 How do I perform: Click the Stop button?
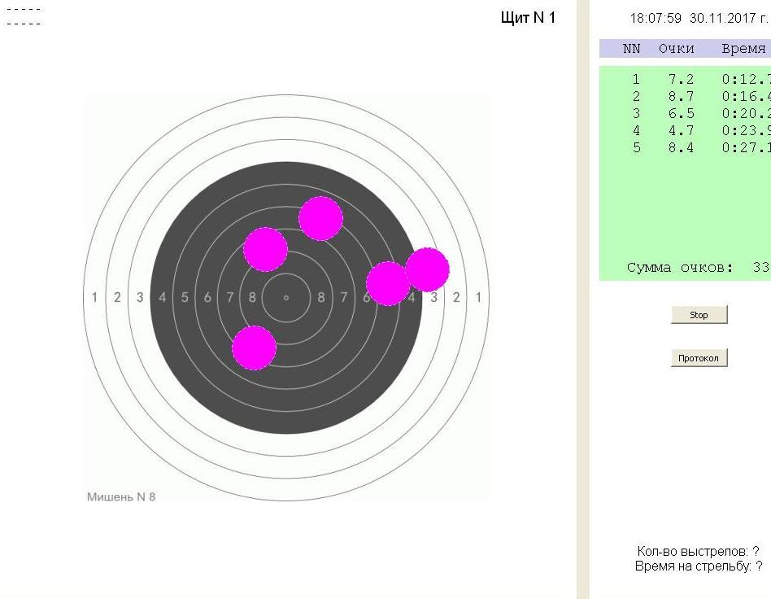[x=699, y=315]
